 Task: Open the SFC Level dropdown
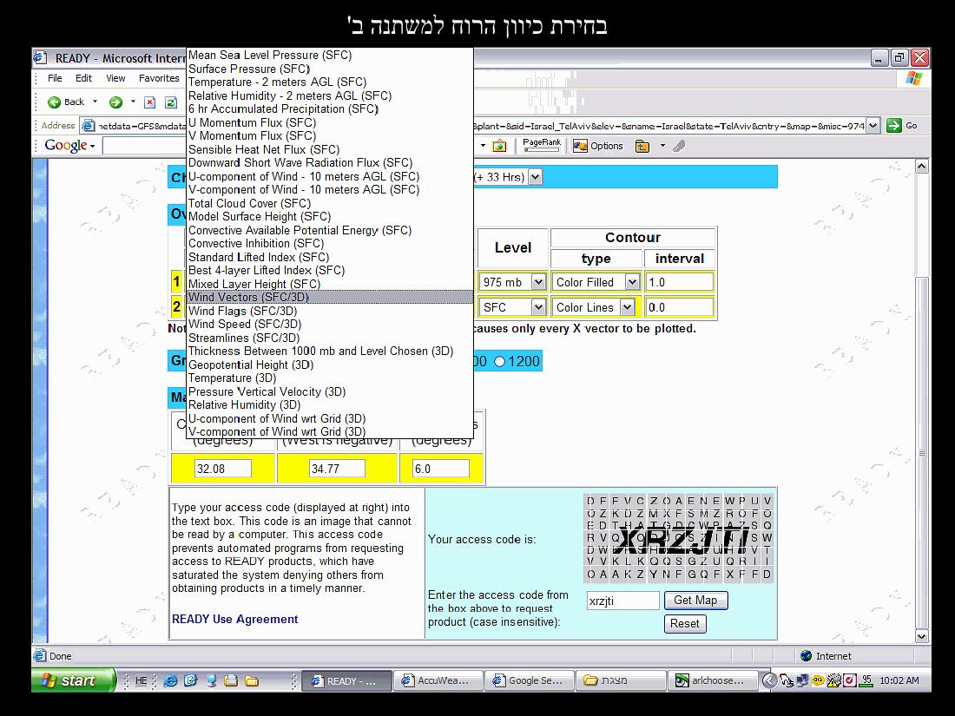[x=537, y=307]
